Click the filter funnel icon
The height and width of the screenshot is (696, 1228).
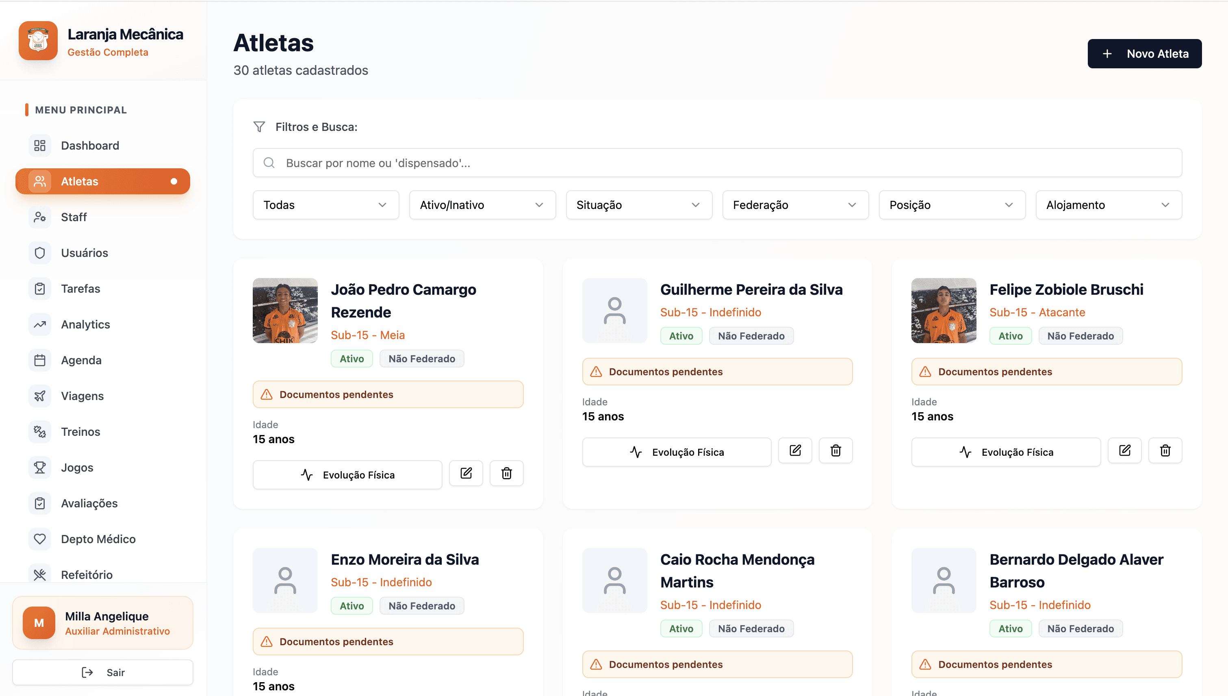pyautogui.click(x=259, y=127)
